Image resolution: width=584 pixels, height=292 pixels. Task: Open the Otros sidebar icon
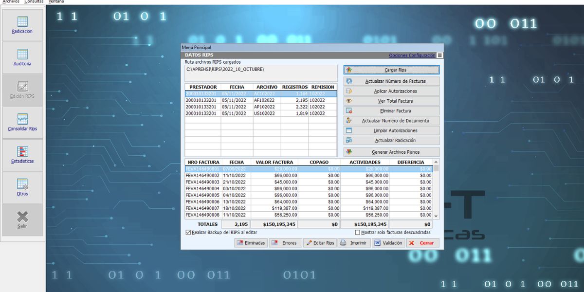click(22, 184)
